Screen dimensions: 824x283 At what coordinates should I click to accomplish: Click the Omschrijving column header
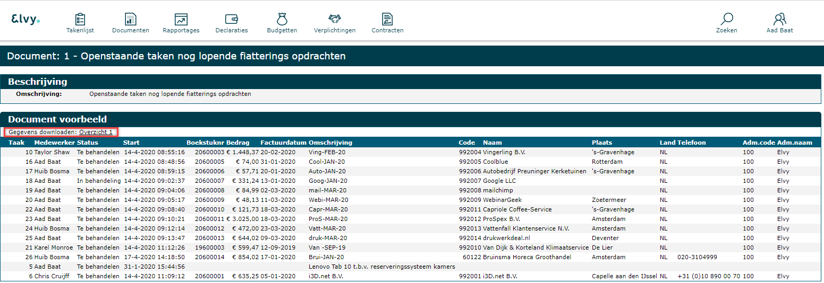330,143
